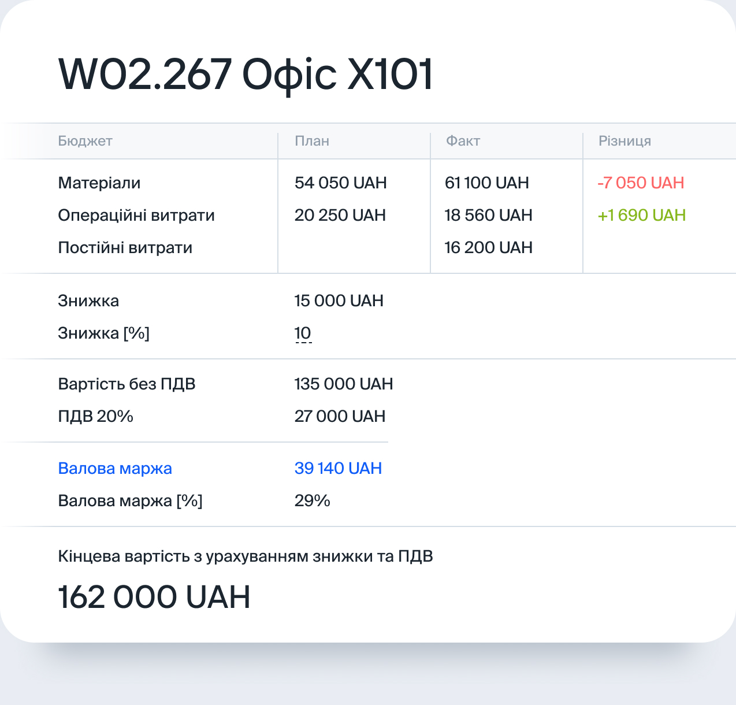Screen dimensions: 736x705
Task: Edit the discount percent value 10
Action: tap(303, 333)
